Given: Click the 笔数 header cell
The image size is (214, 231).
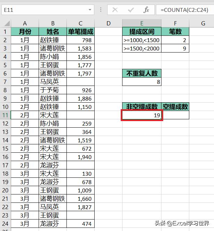Looking at the screenshot, I should coord(175,32).
